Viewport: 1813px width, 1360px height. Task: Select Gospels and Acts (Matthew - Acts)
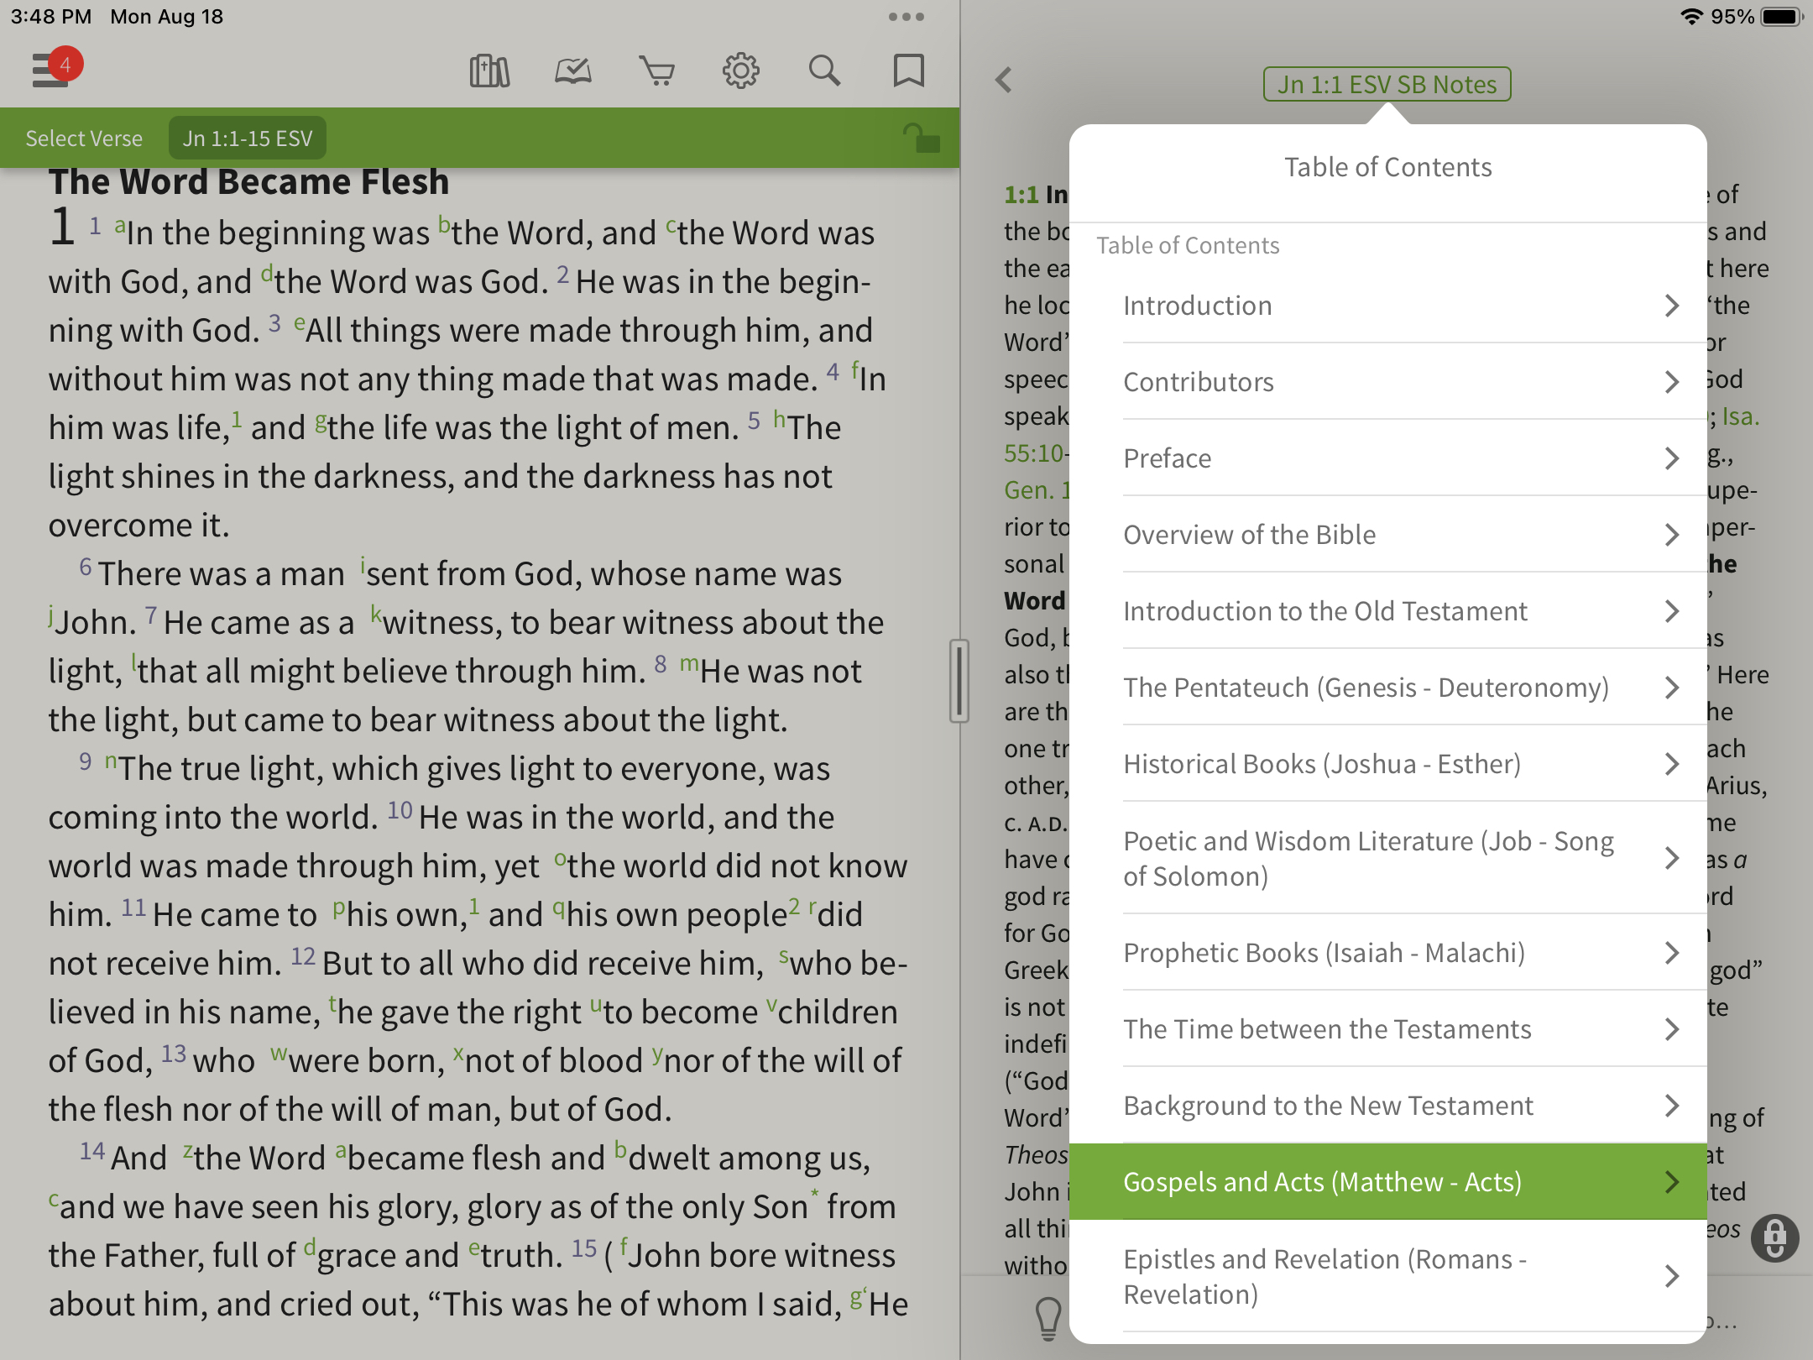tap(1388, 1182)
